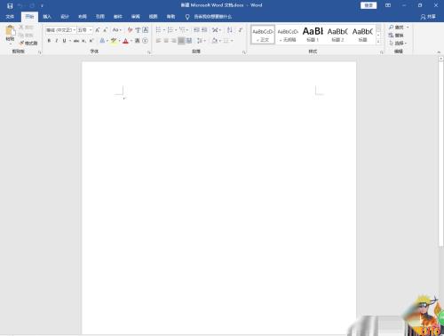The width and height of the screenshot is (444, 336).
Task: Switch to the Layout tab
Action: [x=83, y=17]
